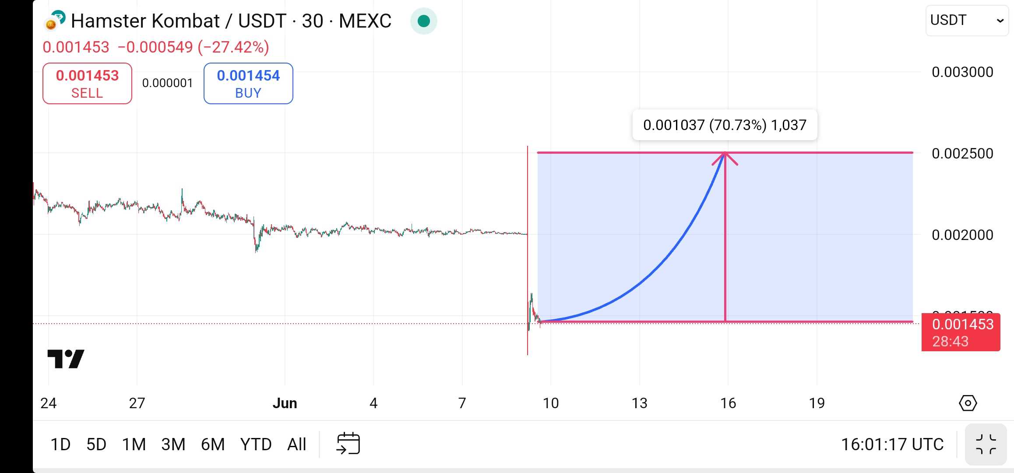Click the exit fullscreen icon
The image size is (1014, 473).
(x=986, y=445)
